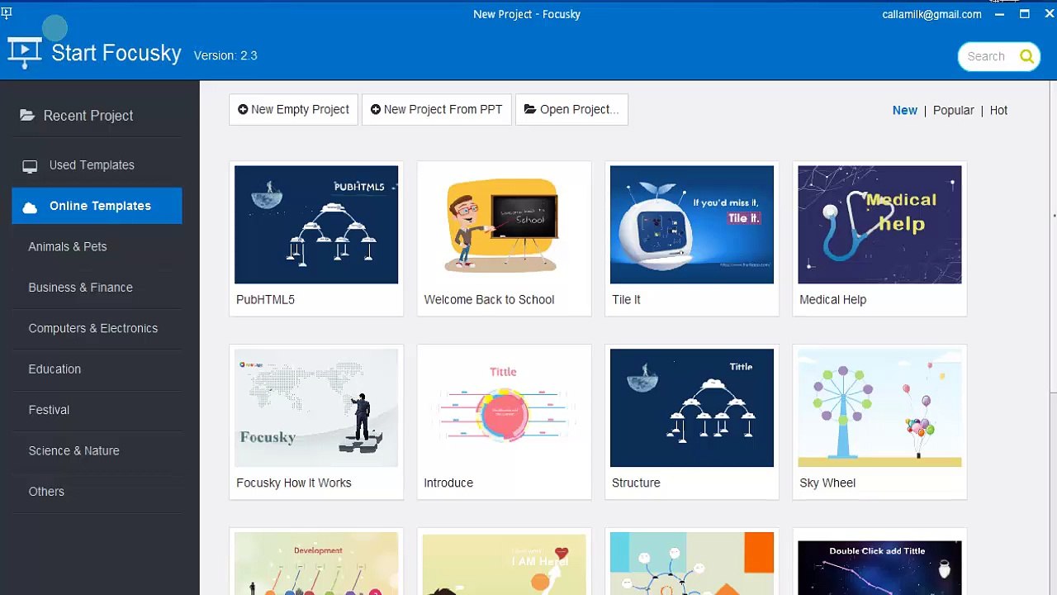
Task: Sort templates by New
Action: pyautogui.click(x=904, y=110)
